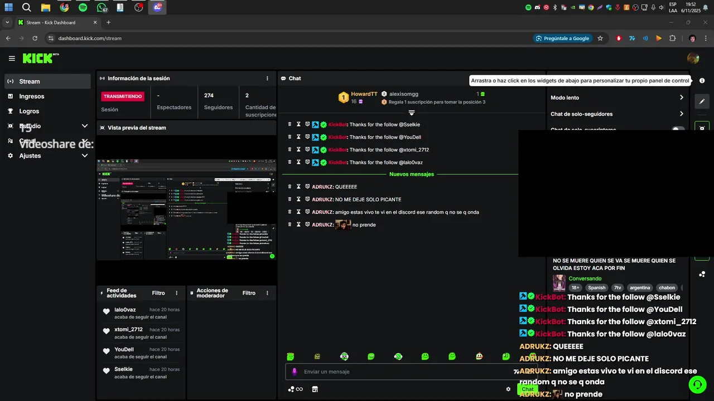714x401 pixels.
Task: Open HowardTT top gifter profile
Action: [x=364, y=94]
